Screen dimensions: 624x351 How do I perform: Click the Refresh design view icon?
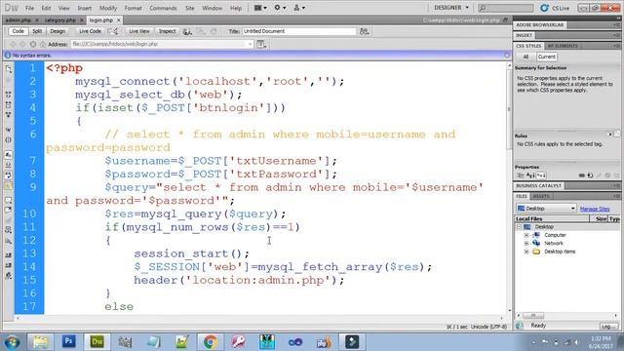[214, 31]
